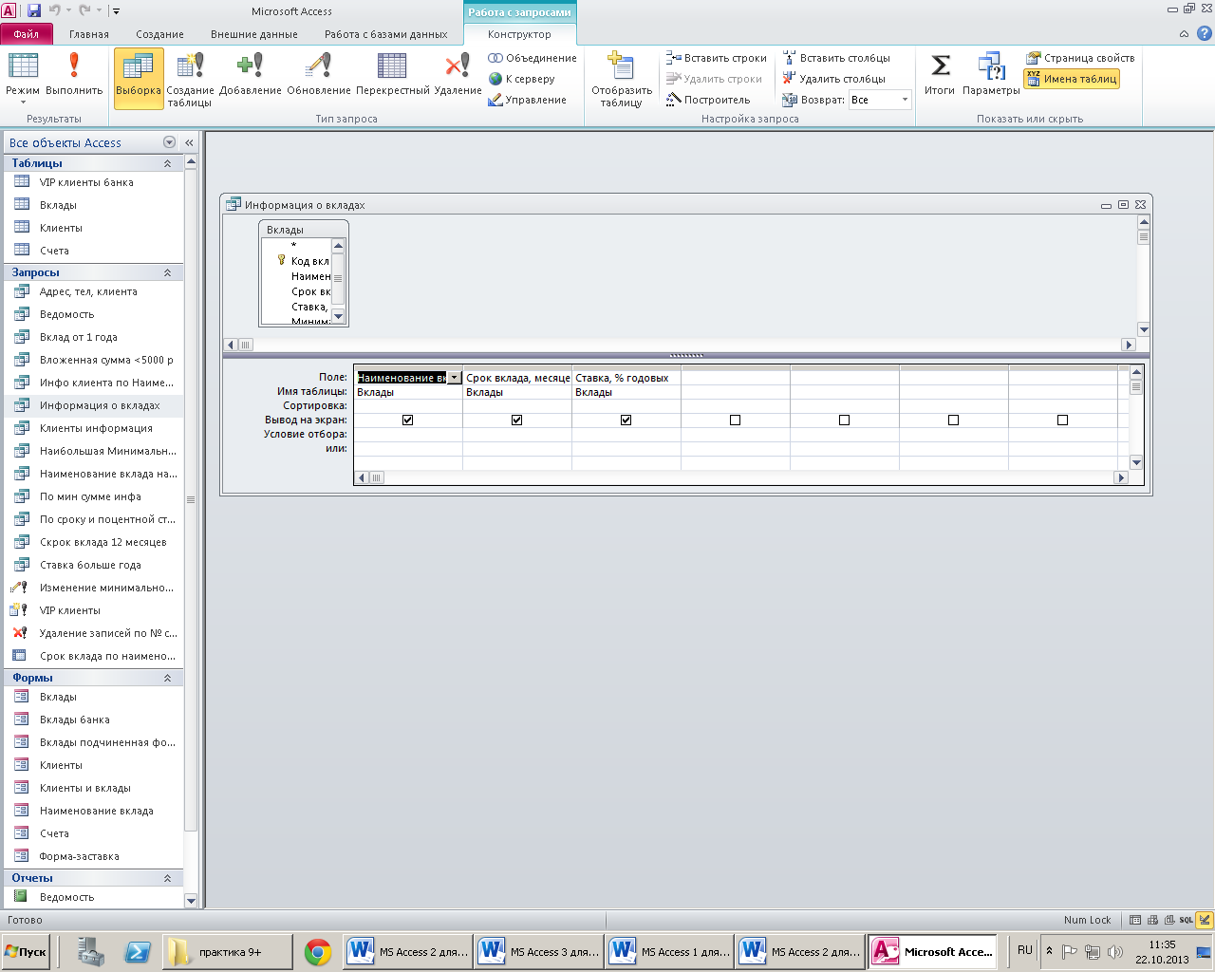Select the Выборка query type
Image resolution: width=1215 pixels, height=972 pixels.
pyautogui.click(x=139, y=78)
